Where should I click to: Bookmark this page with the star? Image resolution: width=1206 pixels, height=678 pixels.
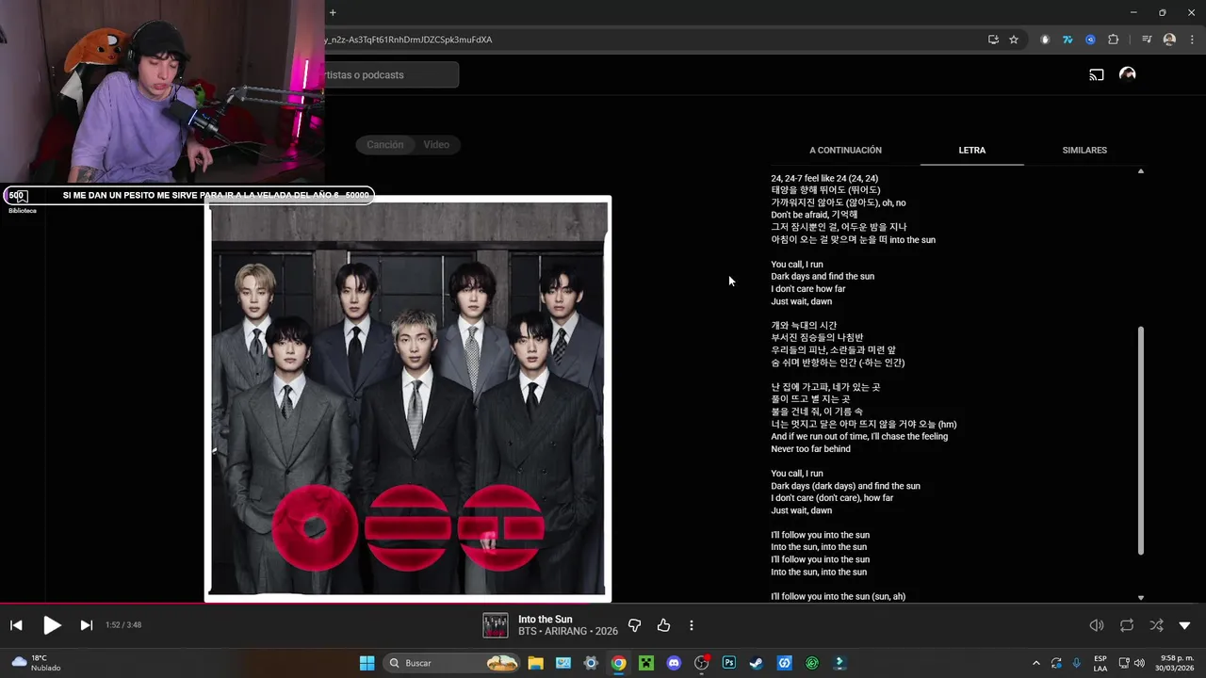point(1014,40)
